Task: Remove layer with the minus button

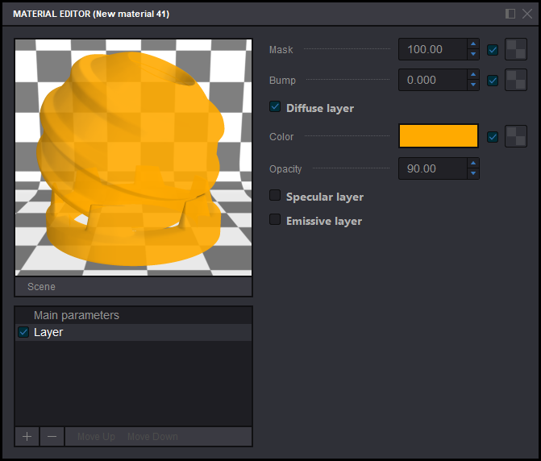Action: click(52, 436)
